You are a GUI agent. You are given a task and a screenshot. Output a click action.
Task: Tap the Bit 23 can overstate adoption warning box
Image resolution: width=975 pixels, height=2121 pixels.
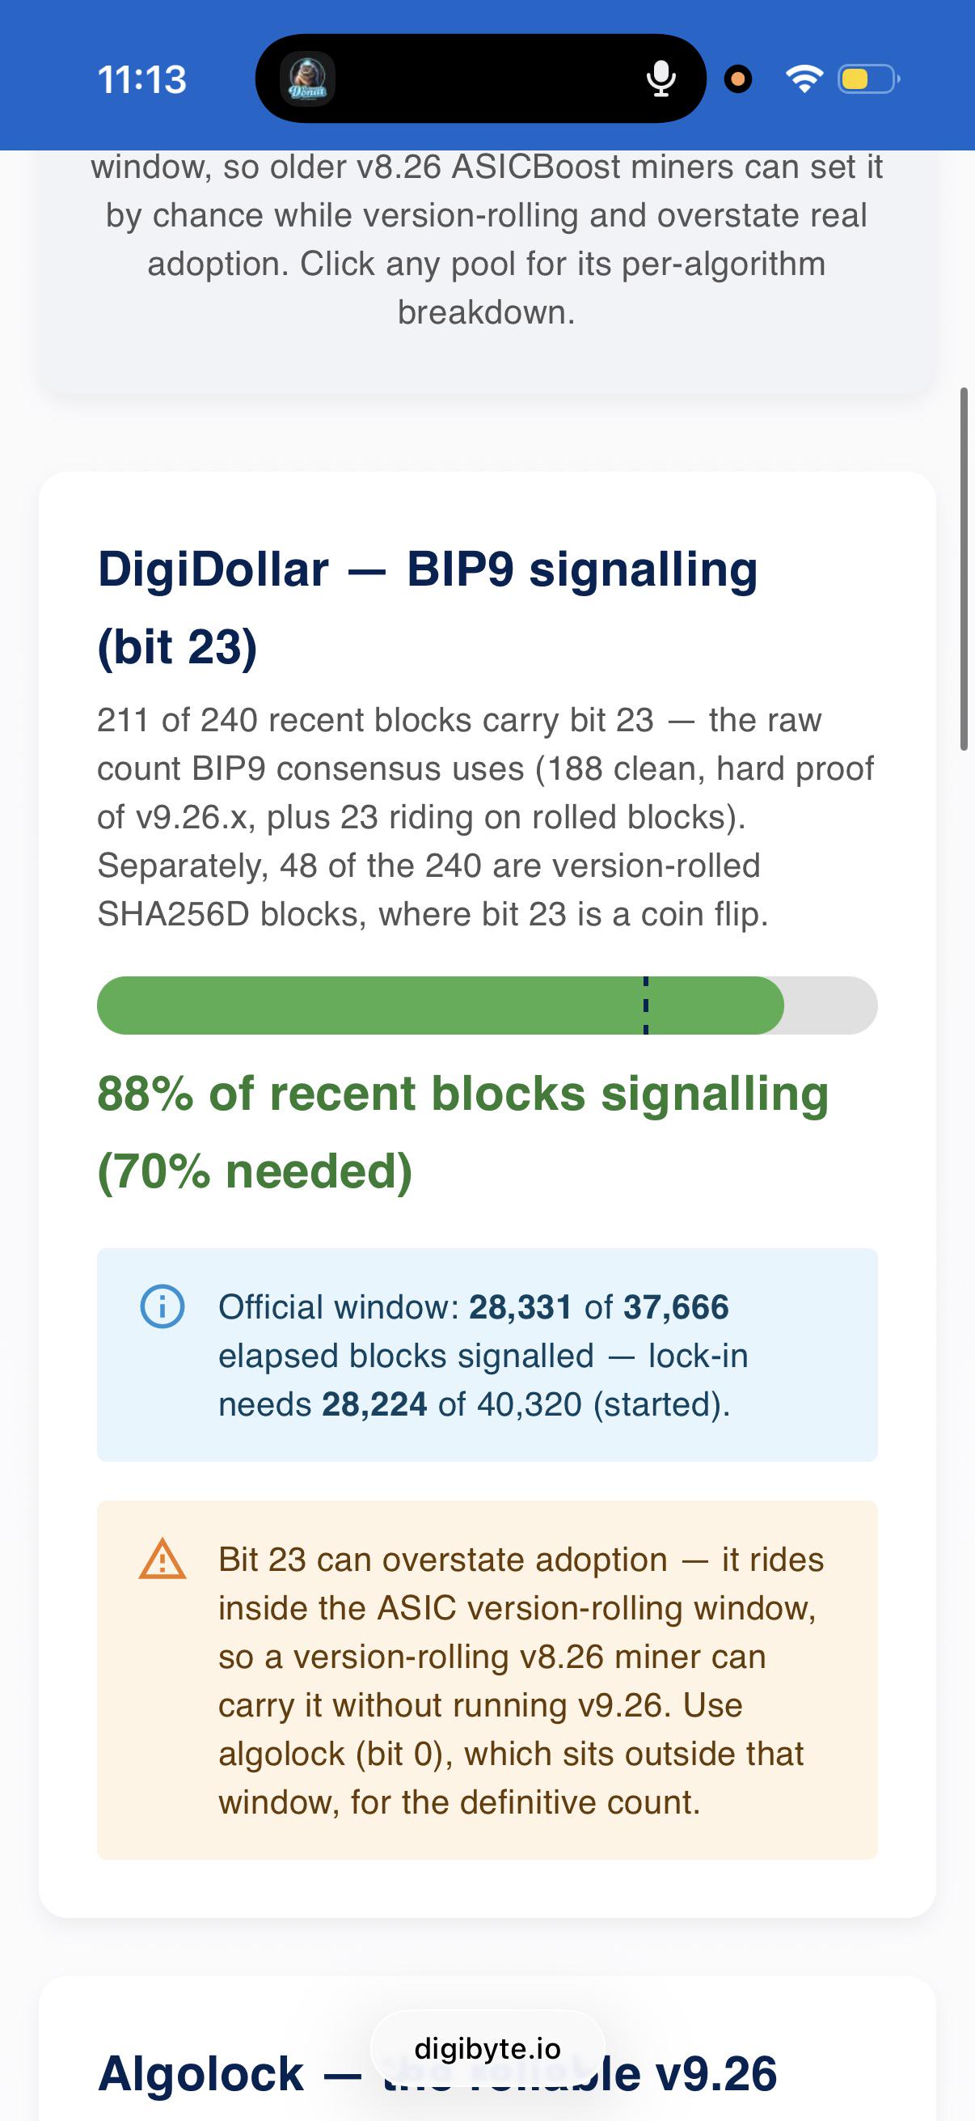(x=487, y=1680)
